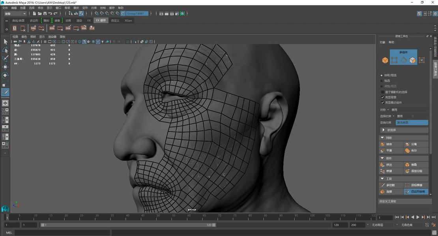The width and height of the screenshot is (438, 236).
Task: Click the Save scene floppy disk icon
Action: pos(45,13)
